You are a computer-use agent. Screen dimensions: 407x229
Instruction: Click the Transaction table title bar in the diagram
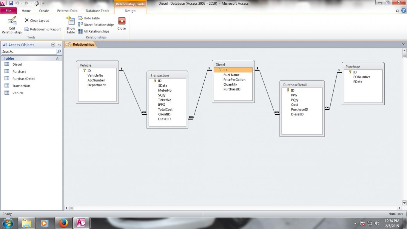click(x=167, y=75)
